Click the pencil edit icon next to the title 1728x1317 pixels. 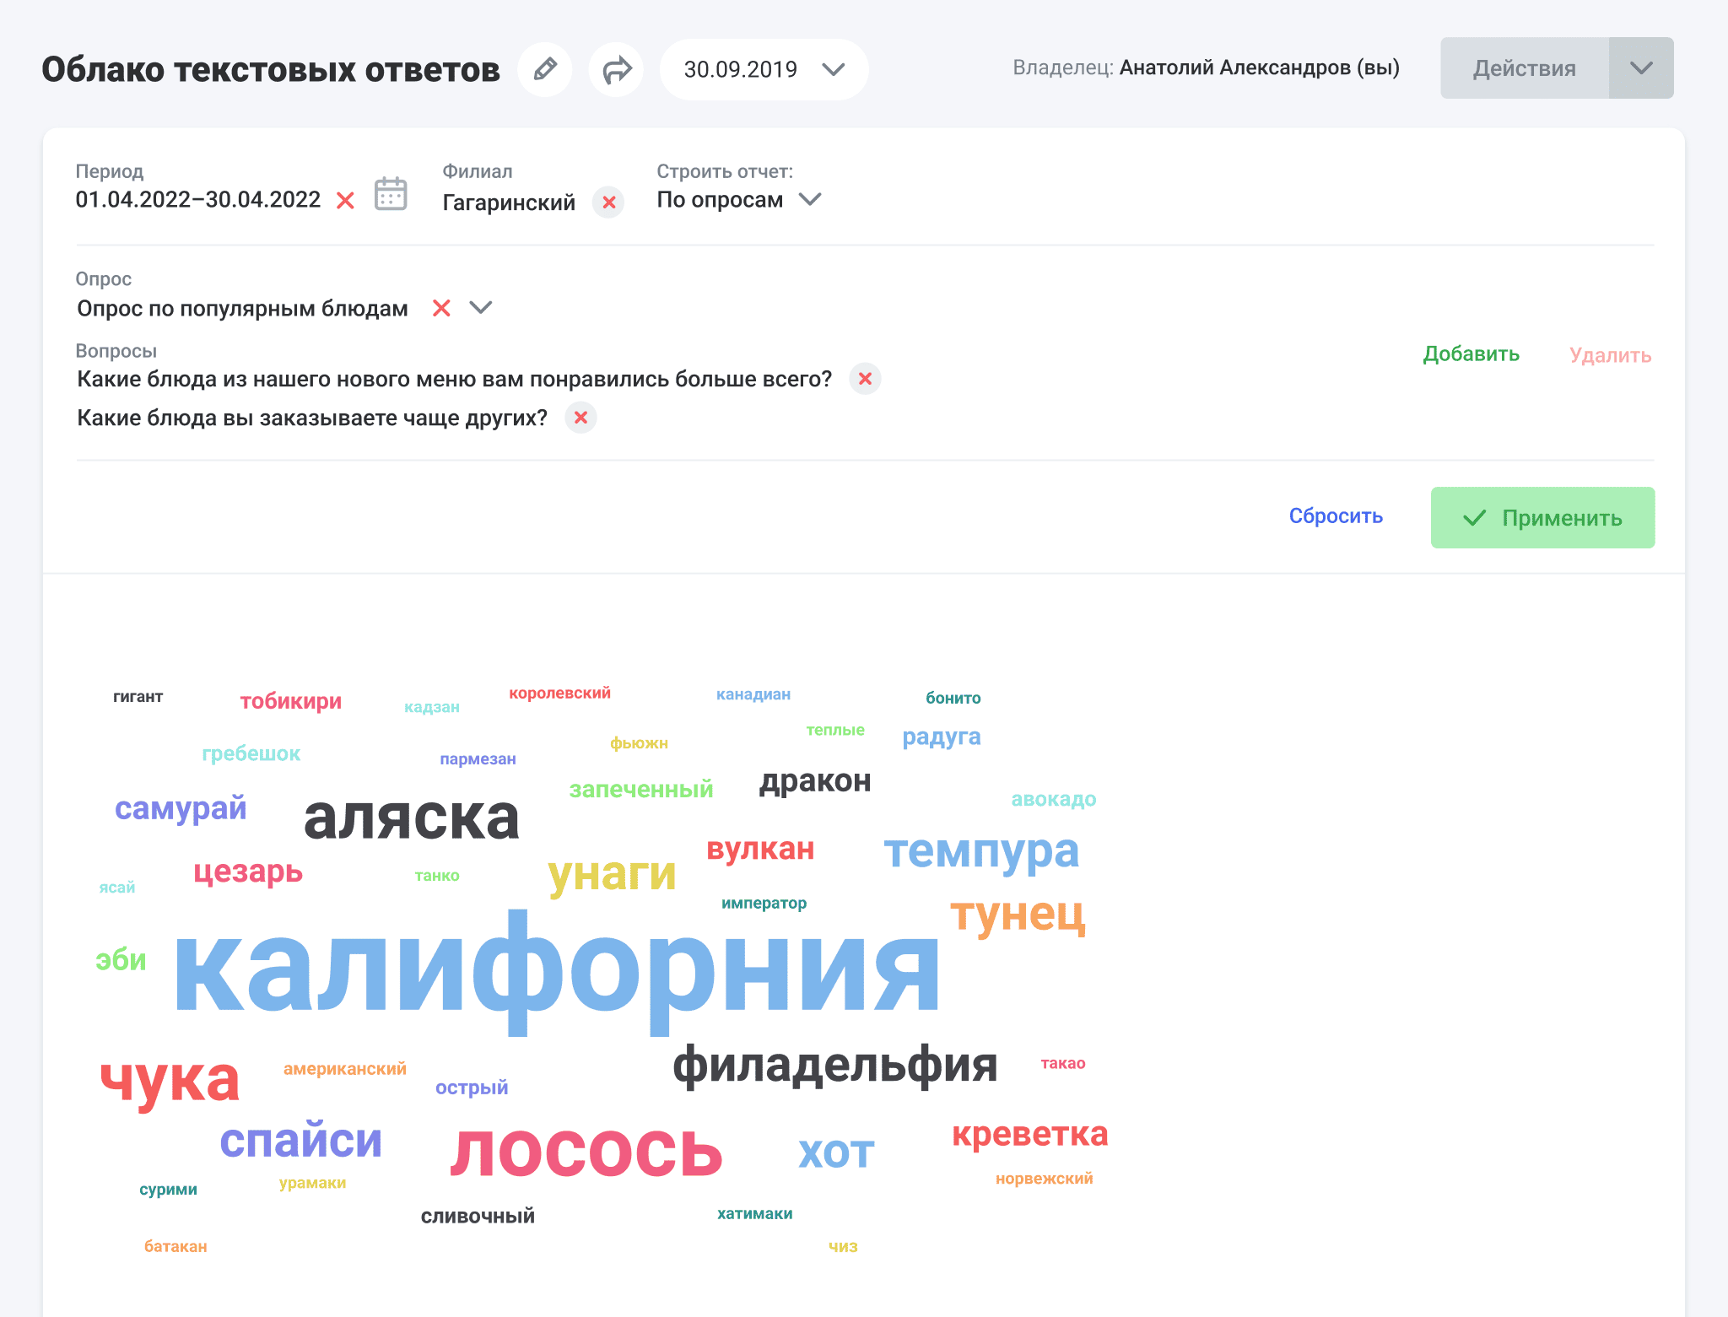coord(545,69)
